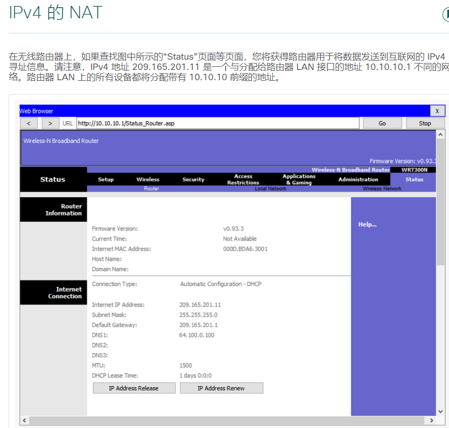449x428 pixels.
Task: Open the Access Restrictions tab
Action: pyautogui.click(x=243, y=179)
